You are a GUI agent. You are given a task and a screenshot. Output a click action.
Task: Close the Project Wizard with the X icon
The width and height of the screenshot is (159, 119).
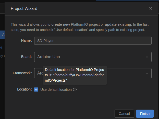pyautogui.click(x=151, y=9)
